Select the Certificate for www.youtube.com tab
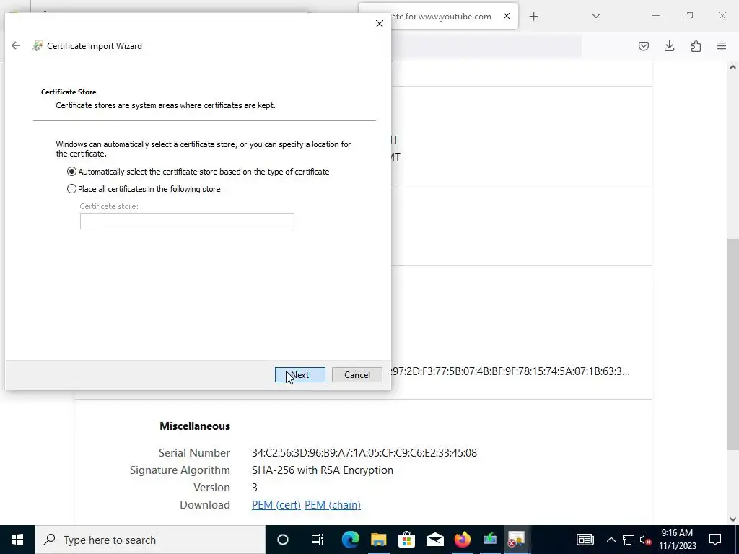This screenshot has height=554, width=739. (438, 17)
